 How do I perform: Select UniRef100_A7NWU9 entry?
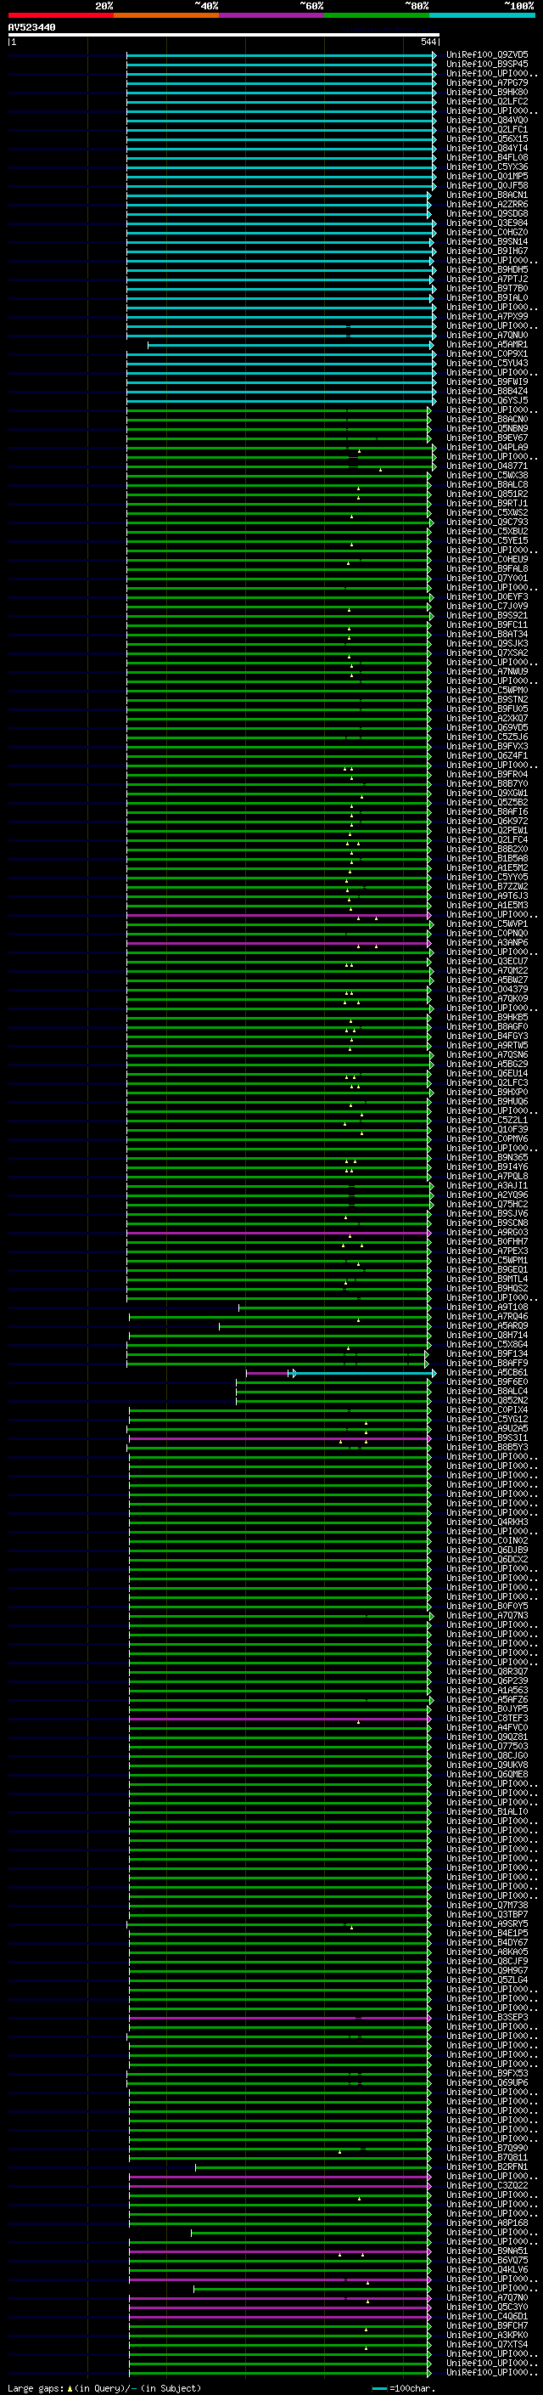tap(487, 671)
